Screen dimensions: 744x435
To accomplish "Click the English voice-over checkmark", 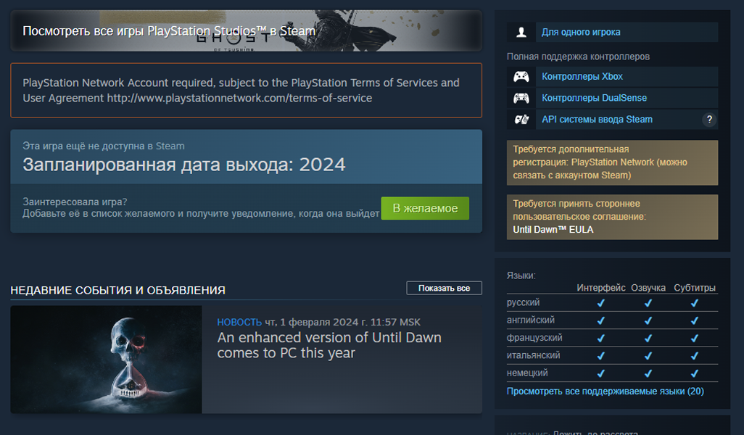I will [x=648, y=320].
